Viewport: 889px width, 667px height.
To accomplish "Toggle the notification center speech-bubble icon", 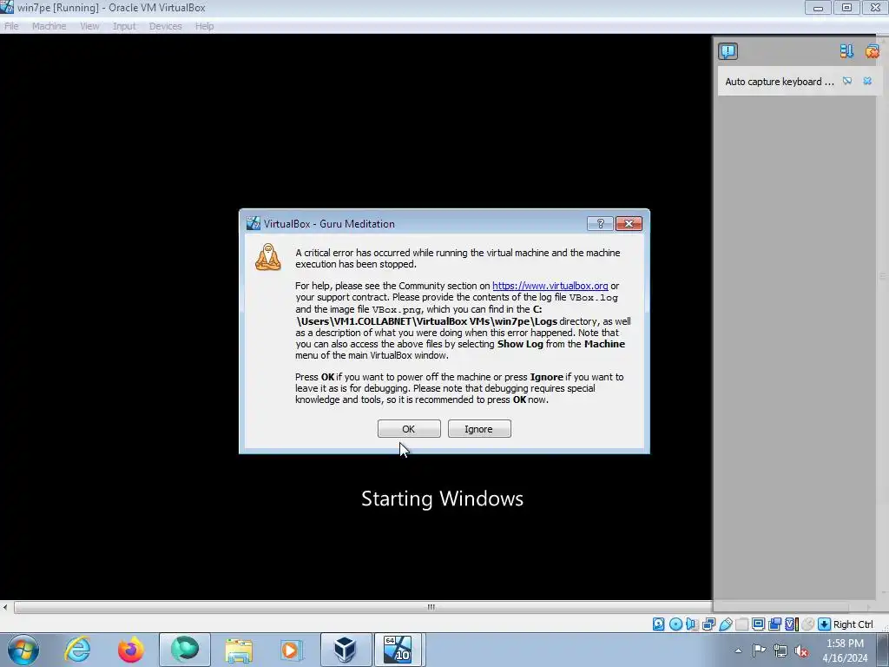I will coord(728,51).
